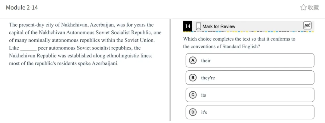Choose the answer text "their"
Image resolution: width=325 pixels, height=123 pixels.
[206, 61]
